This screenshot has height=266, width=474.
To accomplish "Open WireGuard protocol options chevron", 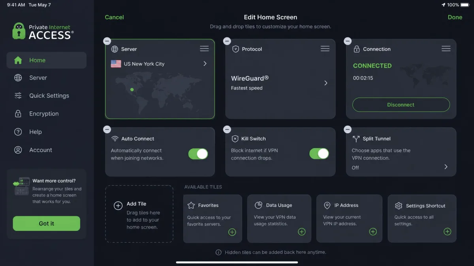I will point(326,83).
